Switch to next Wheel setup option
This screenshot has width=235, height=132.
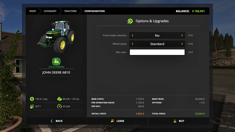pos(182,44)
